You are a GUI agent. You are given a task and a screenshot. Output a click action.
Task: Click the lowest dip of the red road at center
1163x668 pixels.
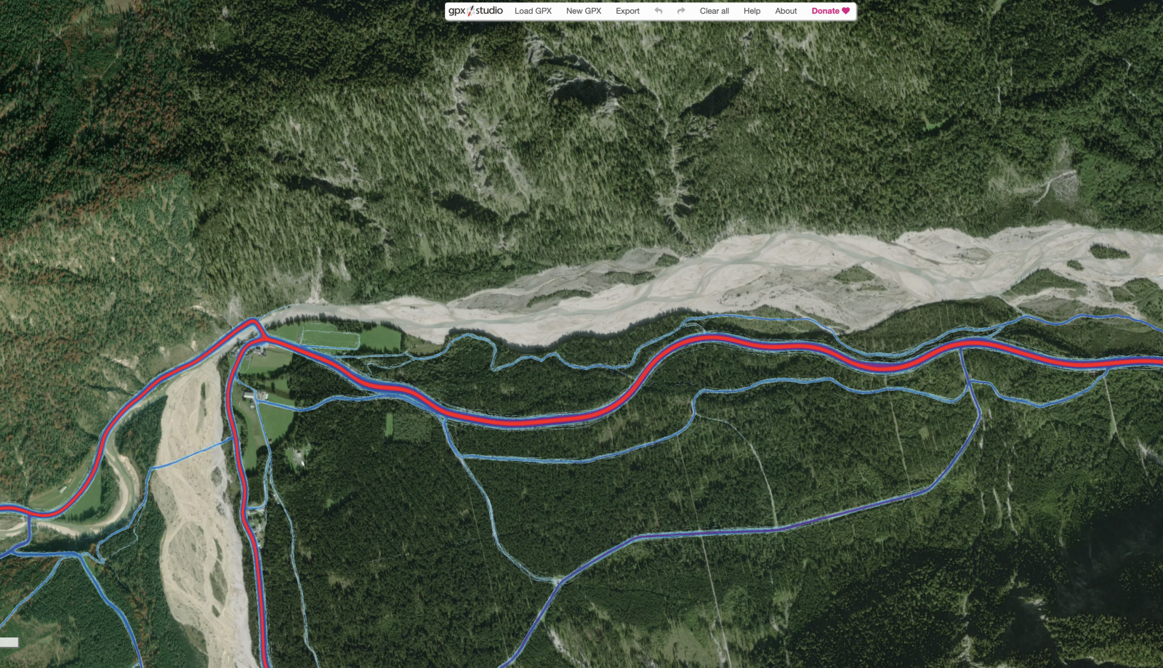pos(523,421)
